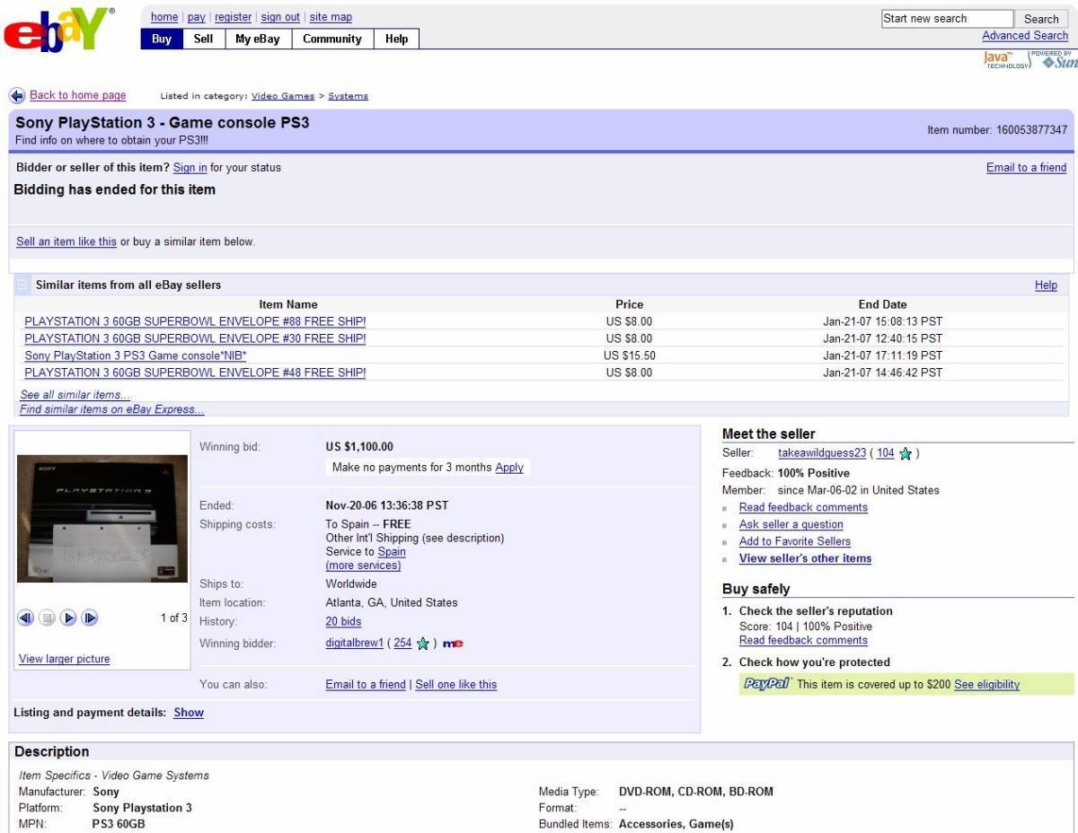Click bidder feedback score 254
The width and height of the screenshot is (1078, 833).
tap(402, 644)
